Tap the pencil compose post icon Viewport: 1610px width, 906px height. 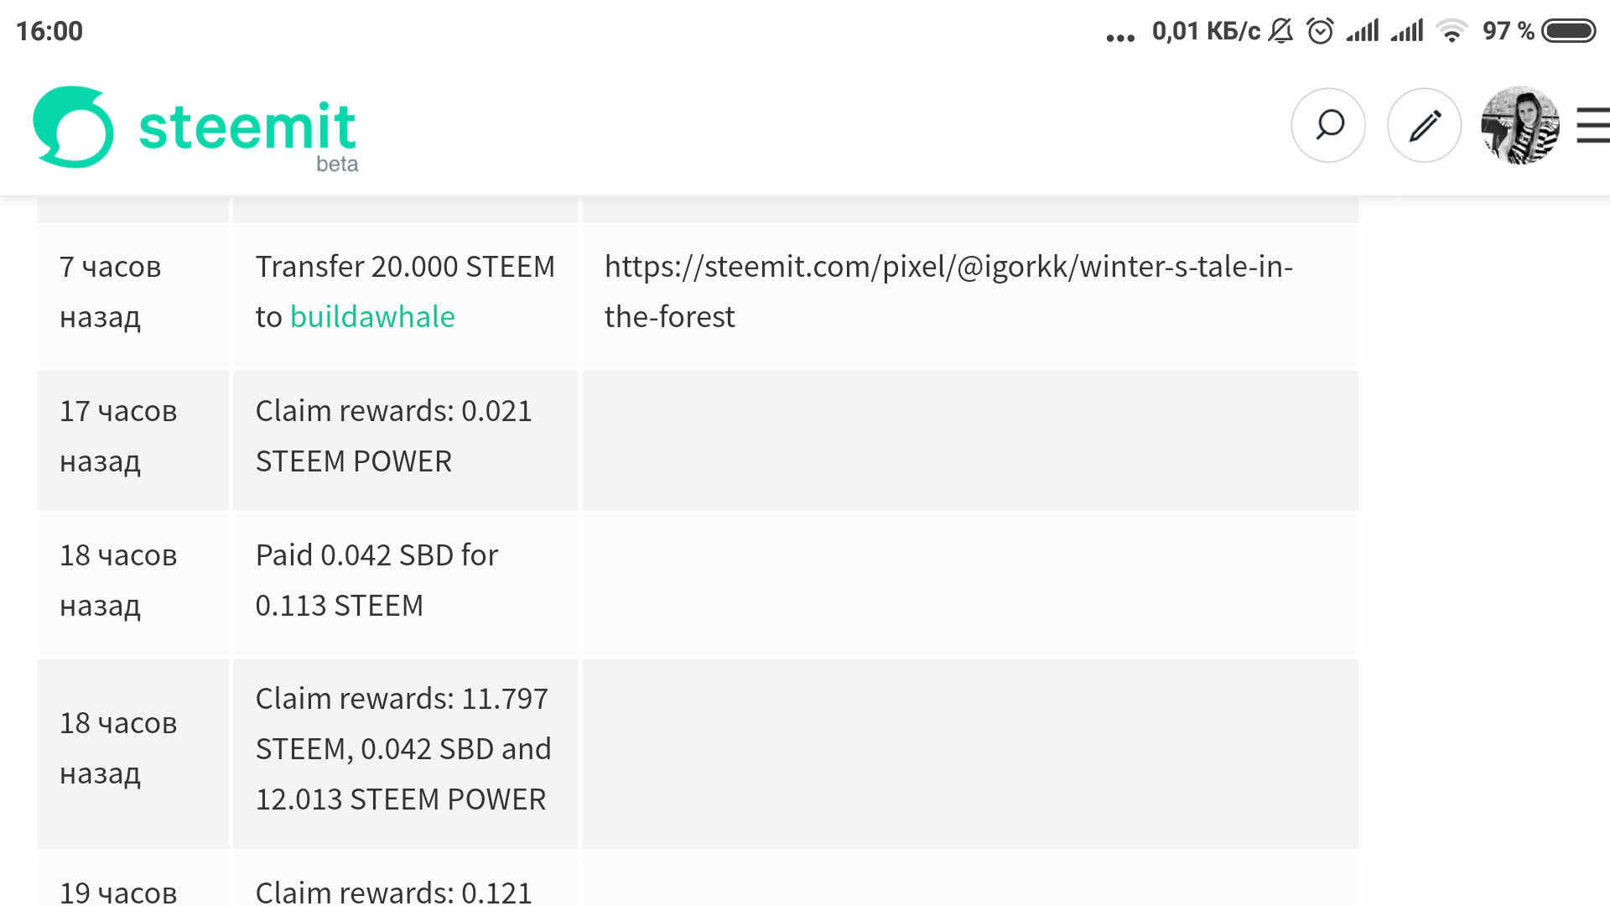pos(1424,126)
